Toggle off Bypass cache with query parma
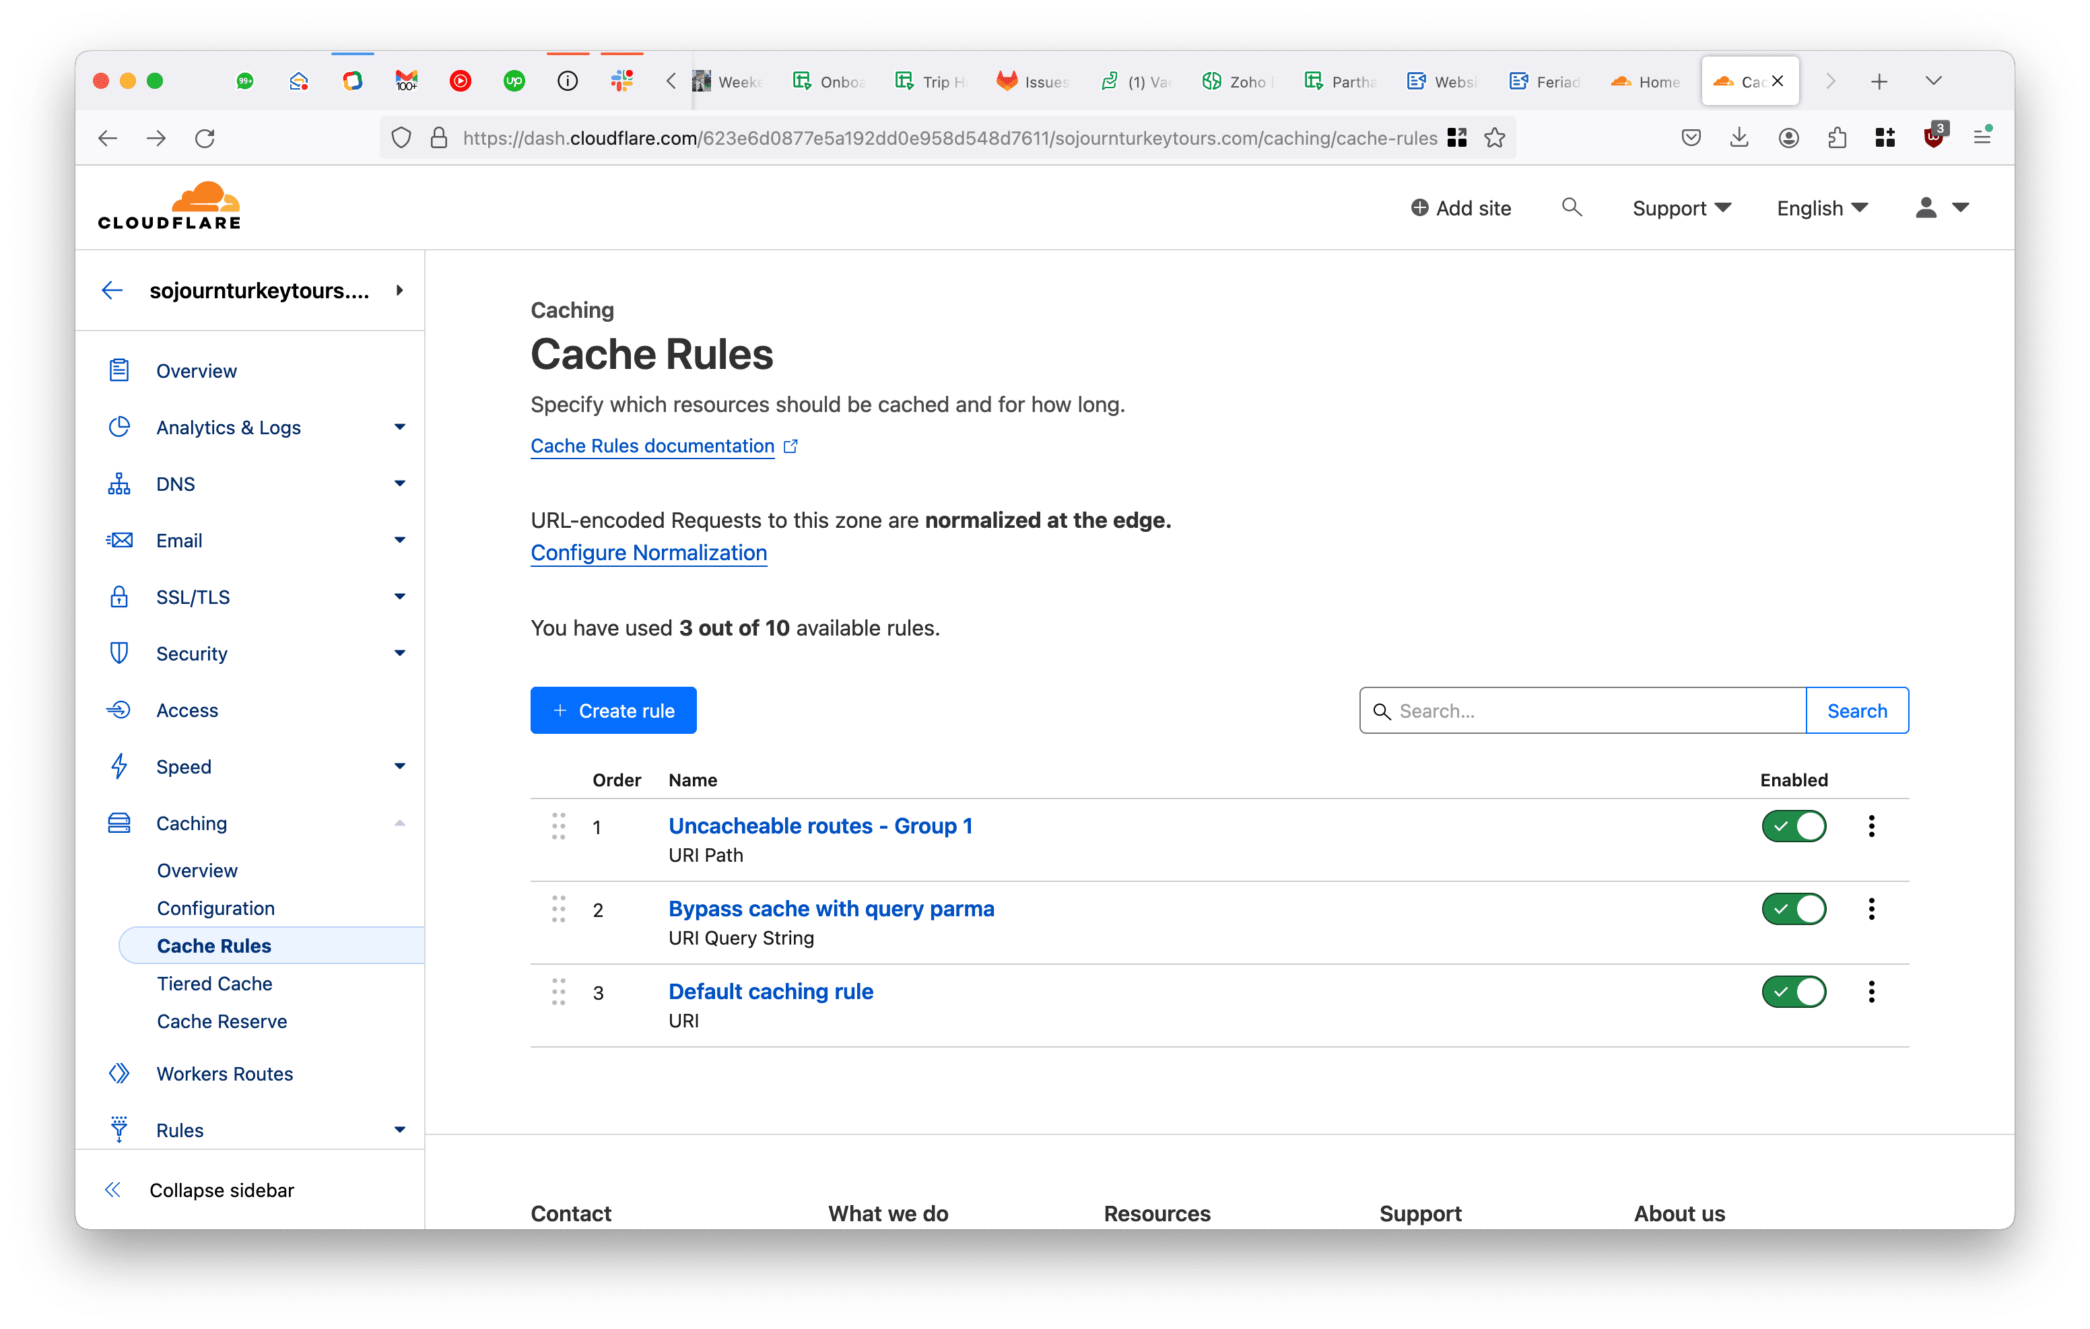2090x1329 pixels. (1793, 909)
